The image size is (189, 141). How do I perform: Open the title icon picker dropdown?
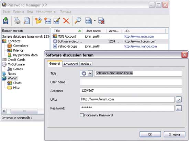(x=90, y=73)
